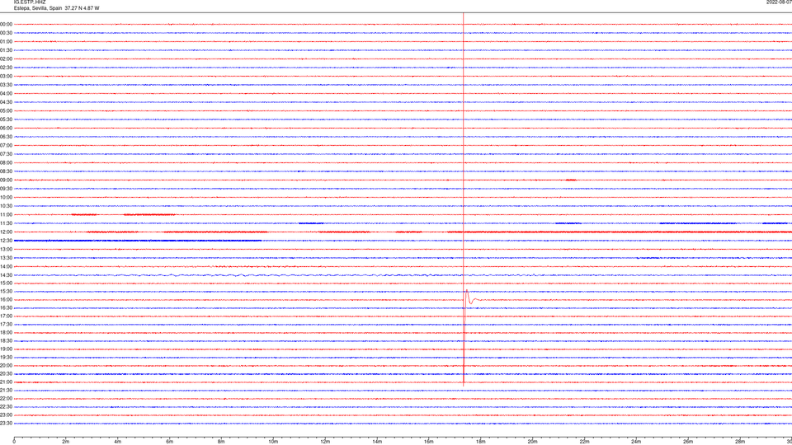
Task: Select the 15:30 time row label
Action: pos(6,292)
